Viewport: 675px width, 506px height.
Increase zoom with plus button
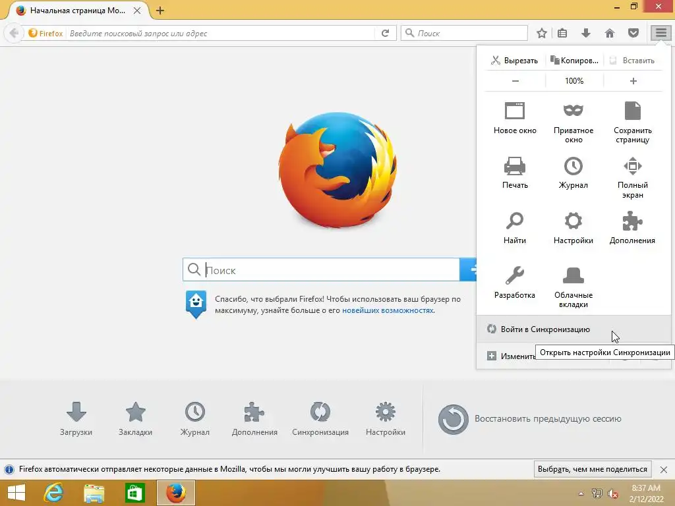click(x=633, y=81)
